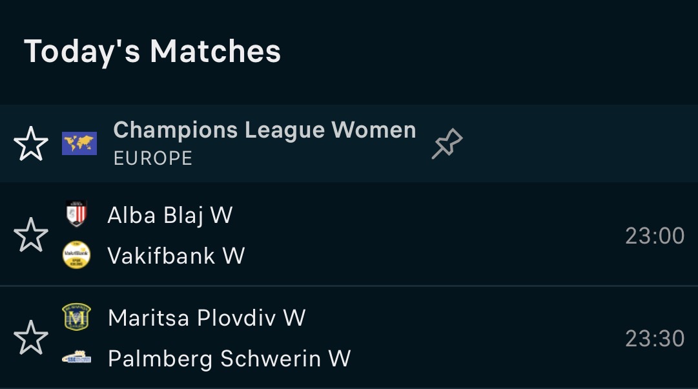Pin the Champions League Women league
Screen dimensions: 698x389
[x=447, y=143]
